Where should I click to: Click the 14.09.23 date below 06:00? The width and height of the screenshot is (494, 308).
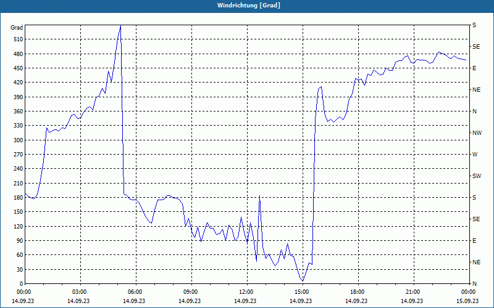pyautogui.click(x=134, y=301)
